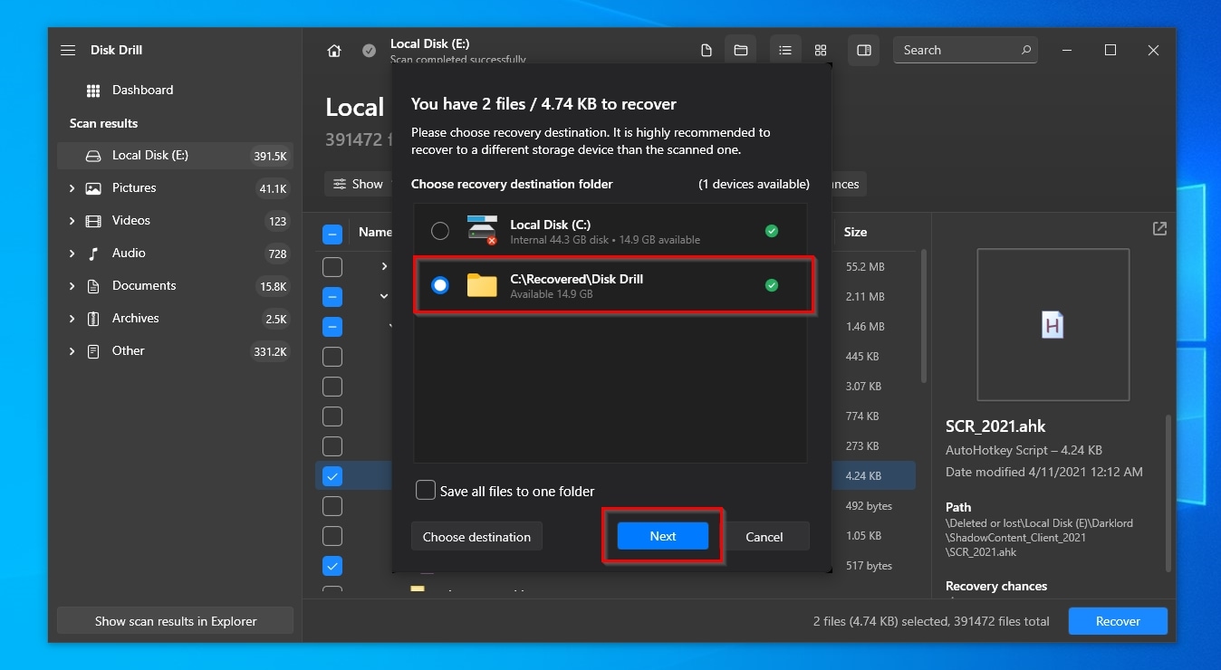Open the hamburger menu in Disk Drill

click(68, 51)
